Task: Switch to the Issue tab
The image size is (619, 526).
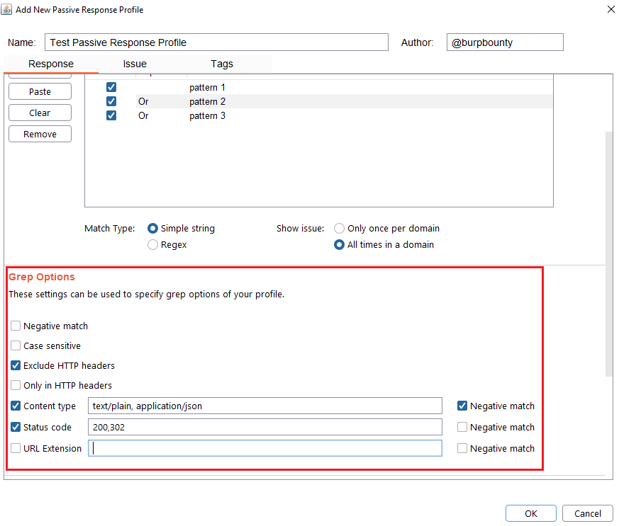Action: [135, 64]
